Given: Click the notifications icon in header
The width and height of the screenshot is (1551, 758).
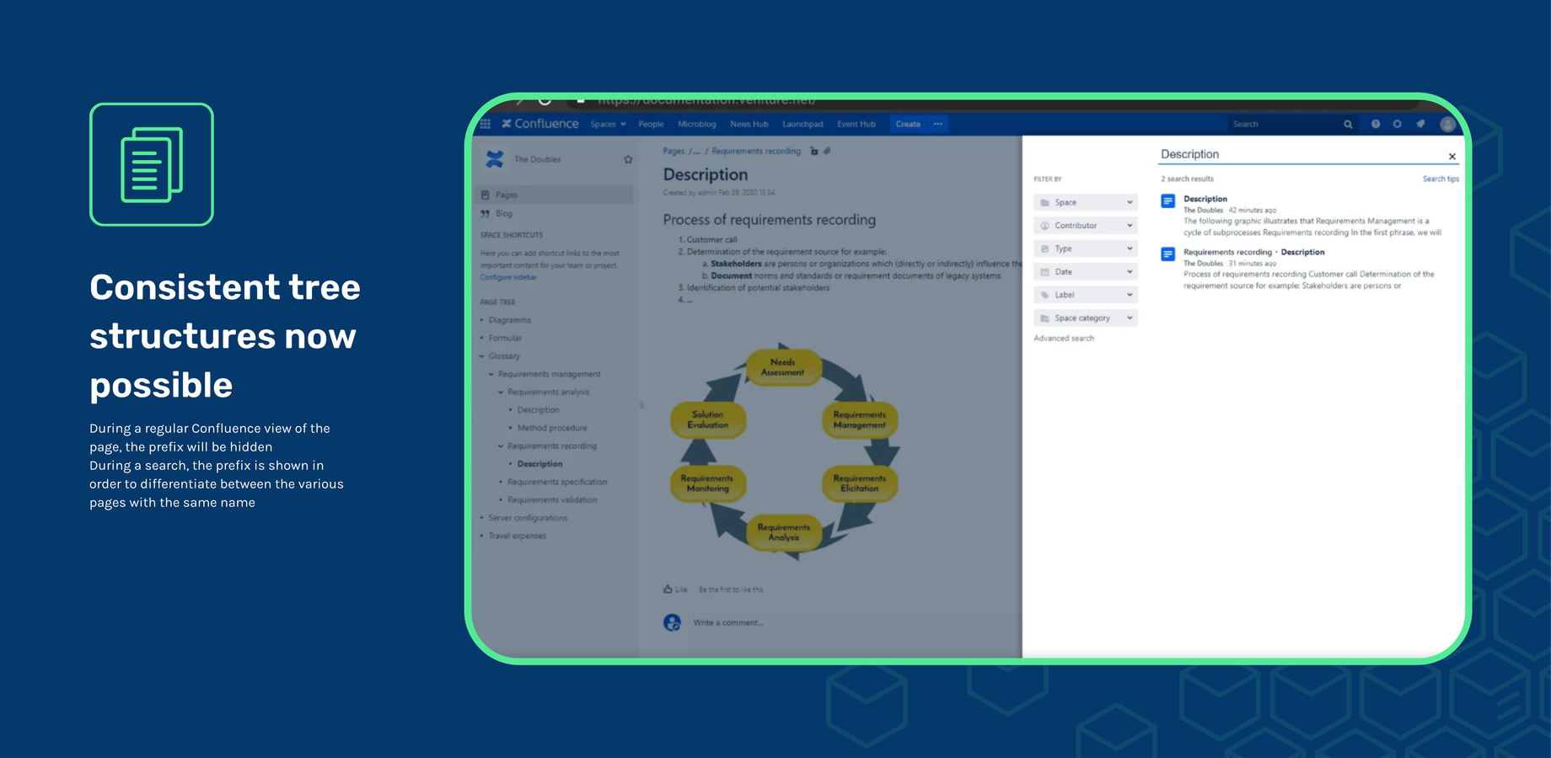Looking at the screenshot, I should (x=1421, y=124).
